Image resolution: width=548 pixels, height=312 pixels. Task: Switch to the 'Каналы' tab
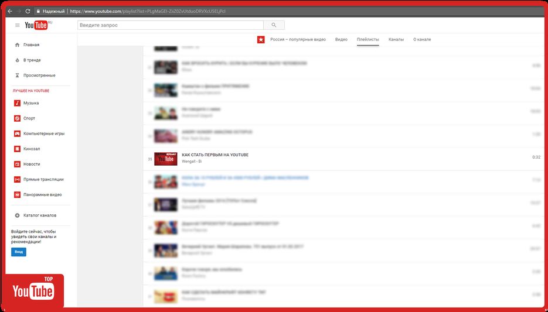396,39
